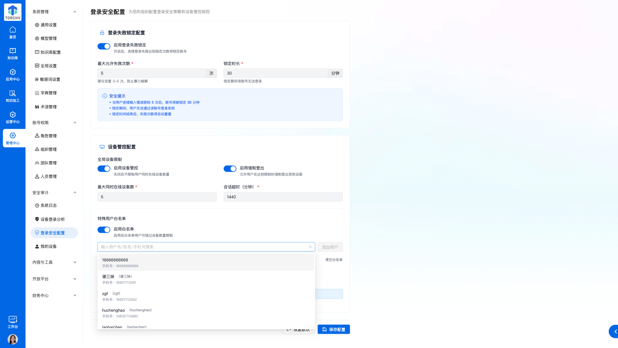The width and height of the screenshot is (618, 348).
Task: Open 知识加工 knowledge processing icon
Action: pyautogui.click(x=12, y=96)
